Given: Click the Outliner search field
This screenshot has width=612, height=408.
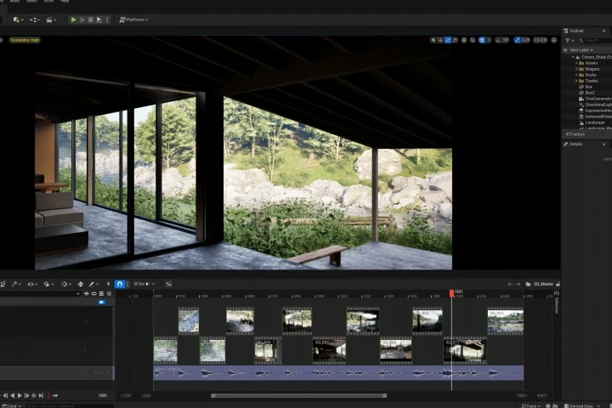Looking at the screenshot, I should tap(595, 40).
